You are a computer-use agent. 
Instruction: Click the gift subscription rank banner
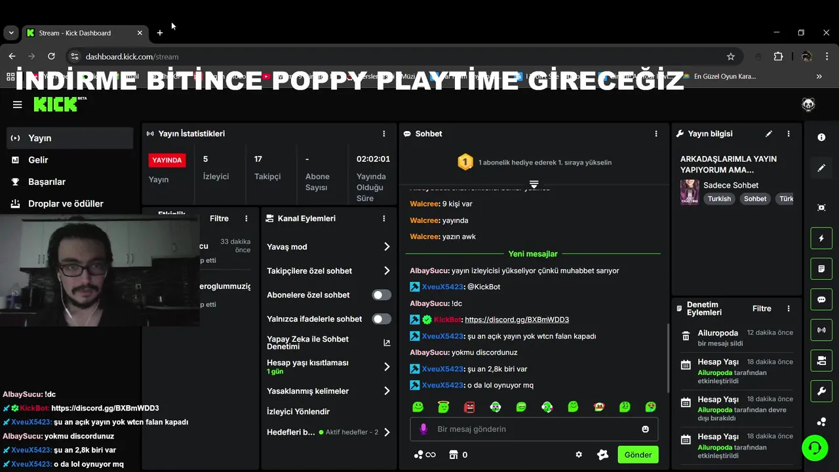[534, 162]
